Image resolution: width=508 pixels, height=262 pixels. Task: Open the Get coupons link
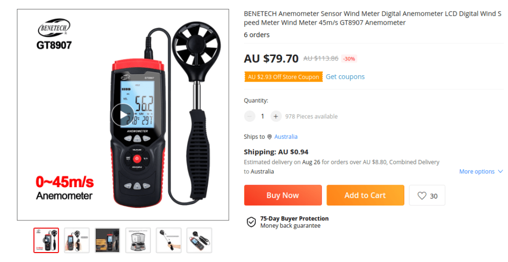(x=345, y=77)
